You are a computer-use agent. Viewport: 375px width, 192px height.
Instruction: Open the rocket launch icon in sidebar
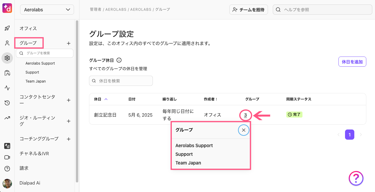point(7,28)
